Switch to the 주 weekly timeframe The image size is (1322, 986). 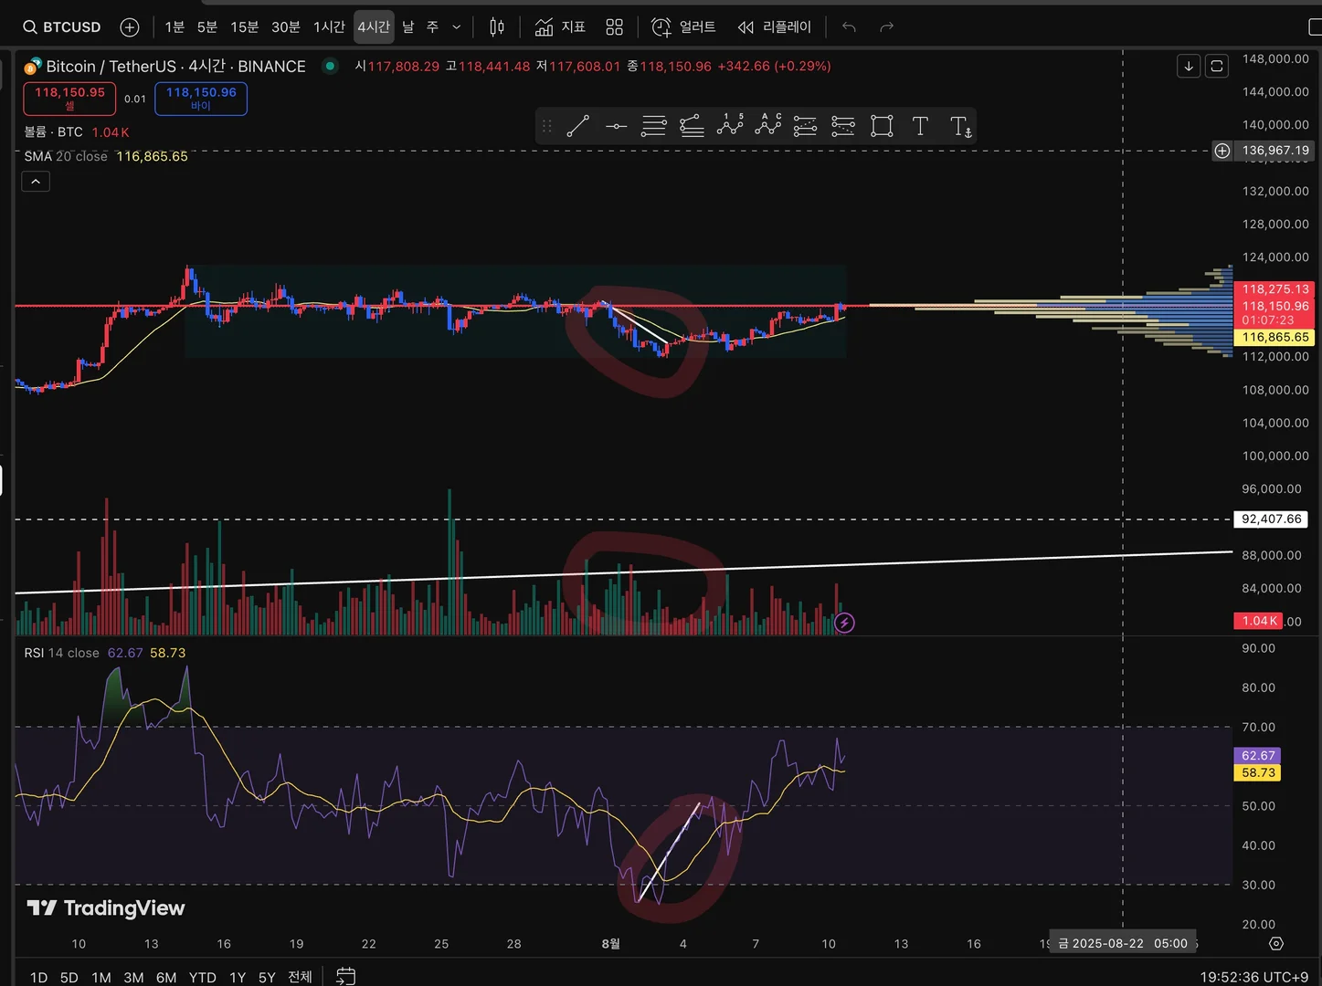pyautogui.click(x=432, y=27)
